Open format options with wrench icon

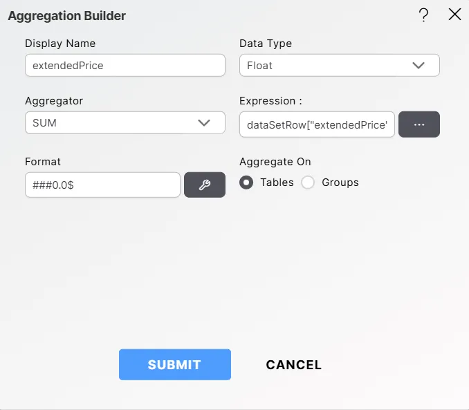coord(204,185)
